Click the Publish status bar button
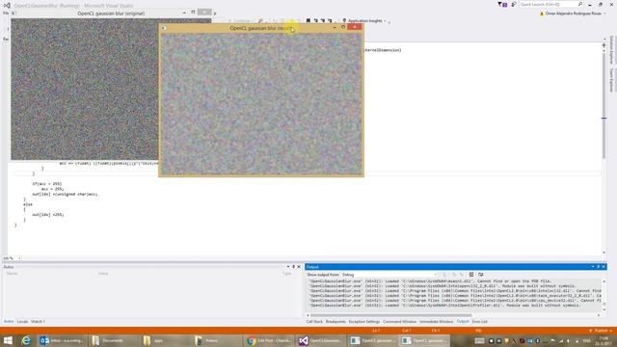Screen dimensions: 617x347 [600, 331]
